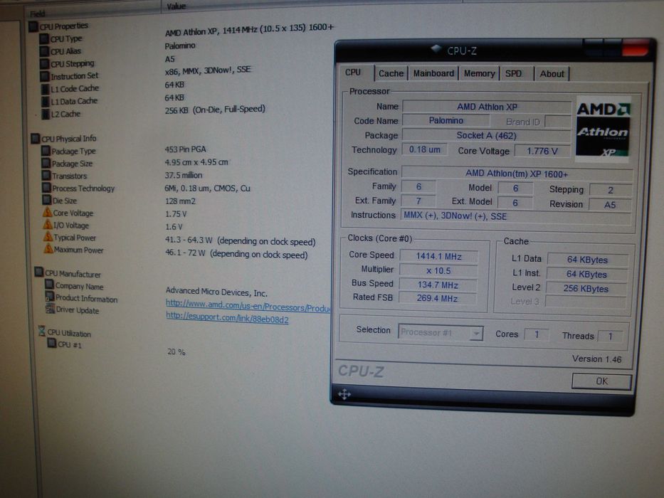Click the CPU-Z title bar icon
The width and height of the screenshot is (664, 498).
(436, 48)
